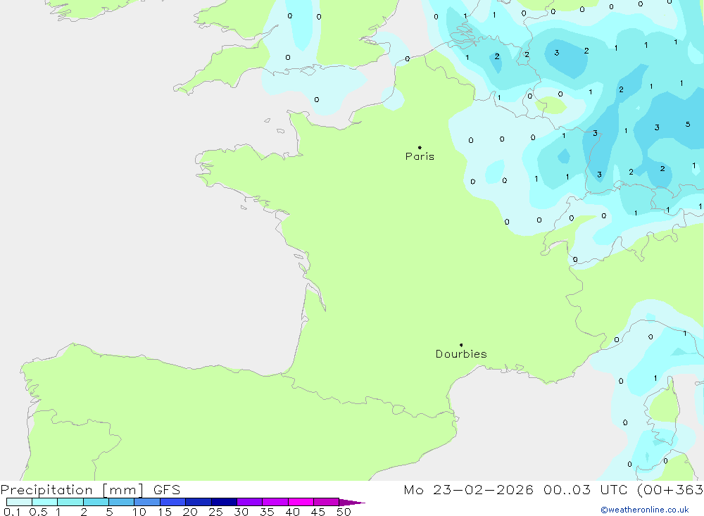Screen dimensions: 704x516
Task: Click the legend value 35
Action: pyautogui.click(x=267, y=512)
